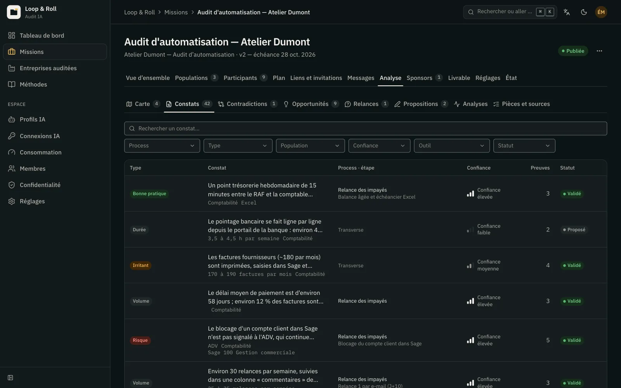
Task: Click the Membres people icon
Action: [12, 168]
